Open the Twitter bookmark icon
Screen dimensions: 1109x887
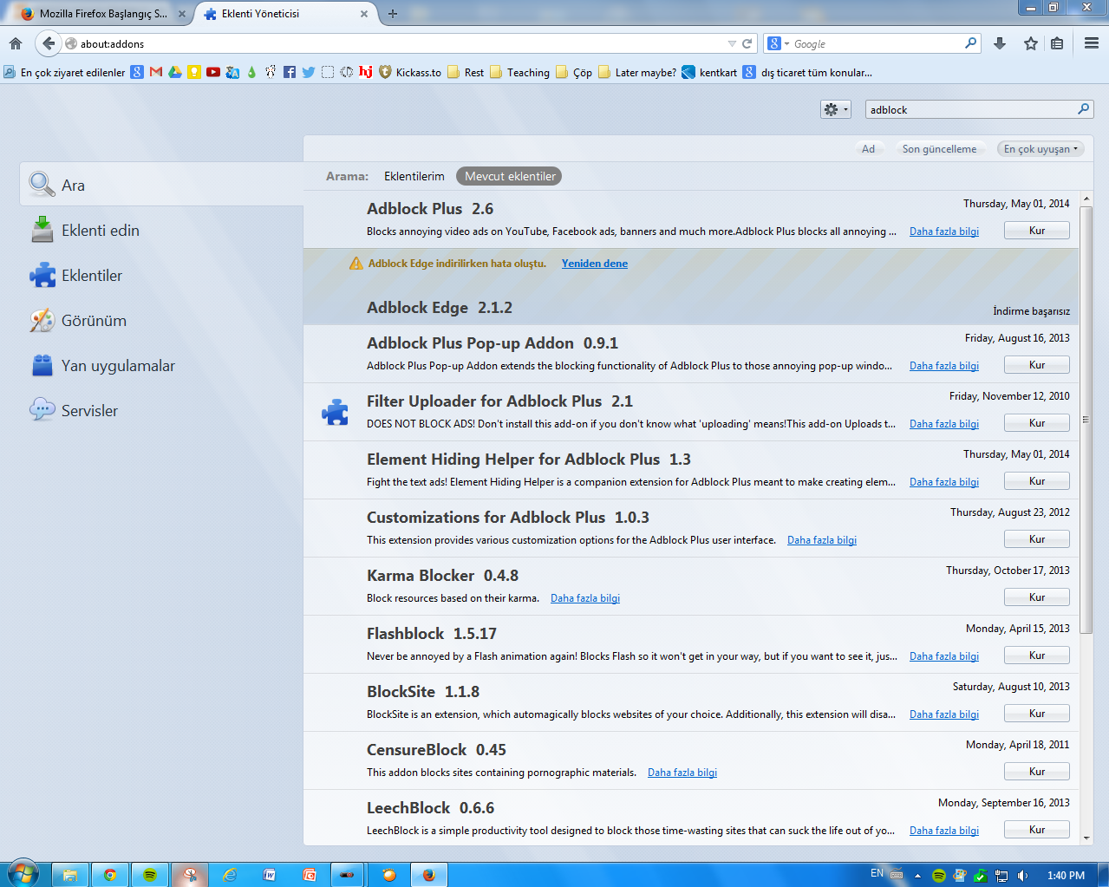(309, 72)
